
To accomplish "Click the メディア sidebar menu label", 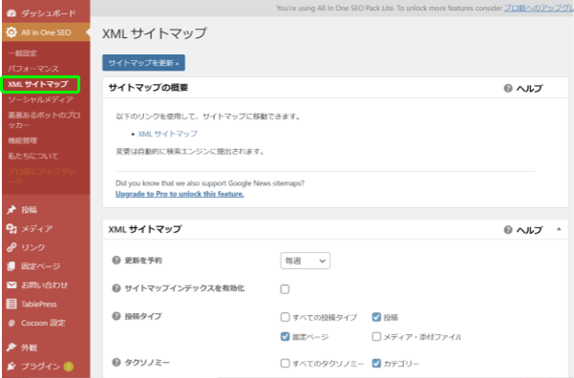I will pos(37,229).
